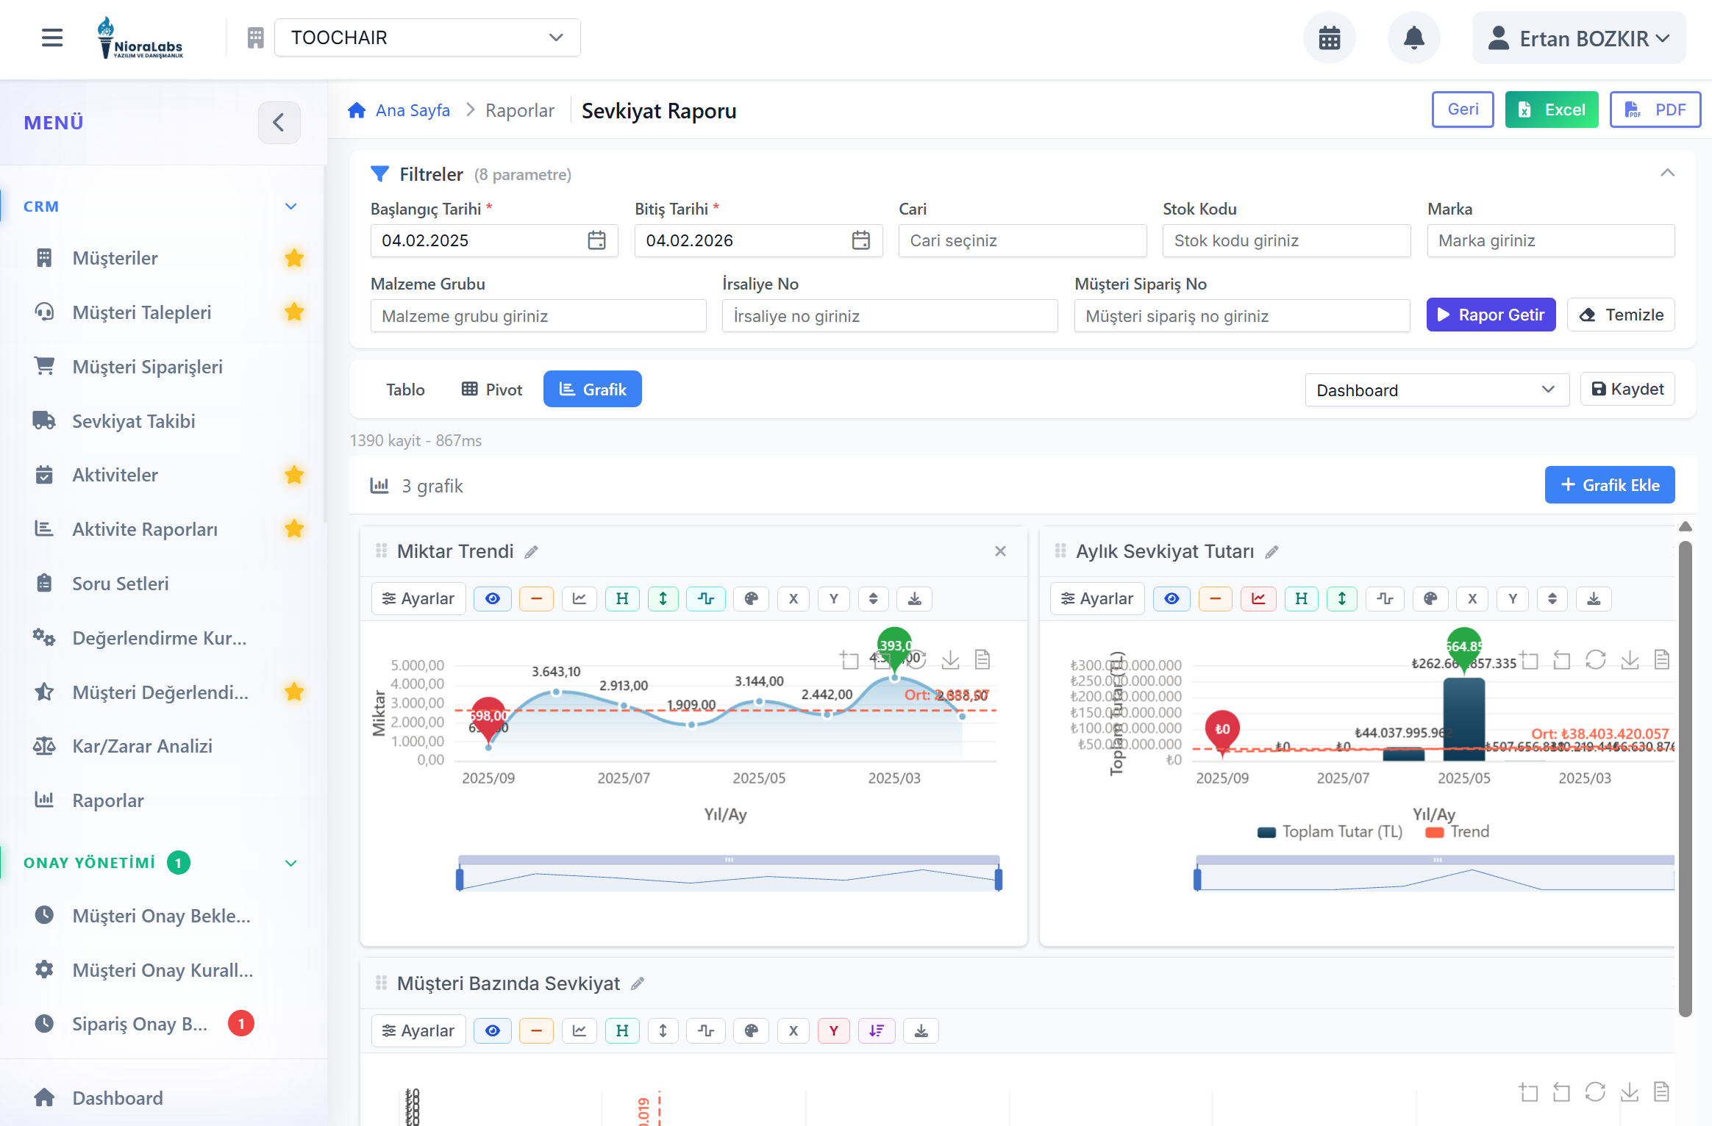Click color palette icon in Miktar Trendi toolbar
The height and width of the screenshot is (1126, 1712).
coord(751,598)
